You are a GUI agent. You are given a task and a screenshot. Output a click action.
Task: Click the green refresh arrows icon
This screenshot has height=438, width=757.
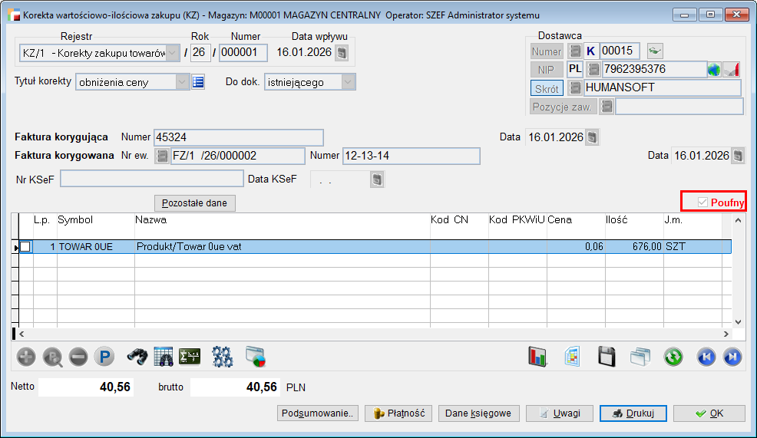point(673,356)
